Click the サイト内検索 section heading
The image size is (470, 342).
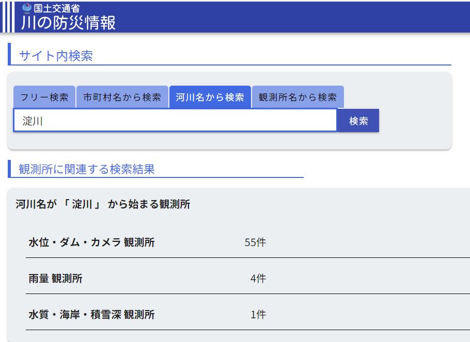click(x=56, y=56)
